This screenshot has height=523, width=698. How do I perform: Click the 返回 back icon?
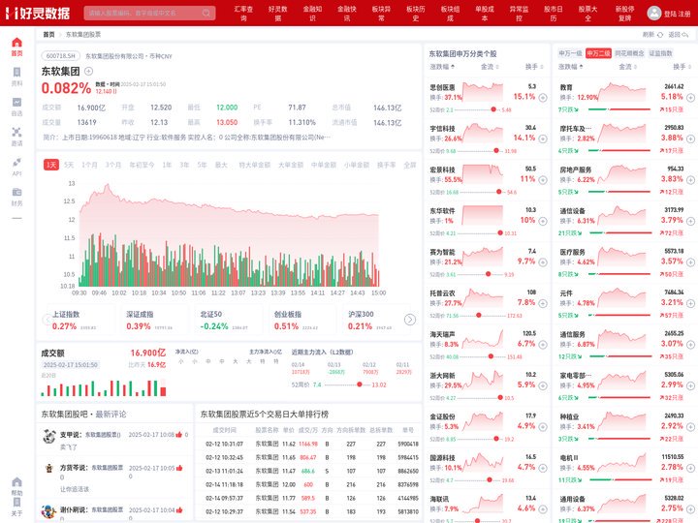click(685, 35)
